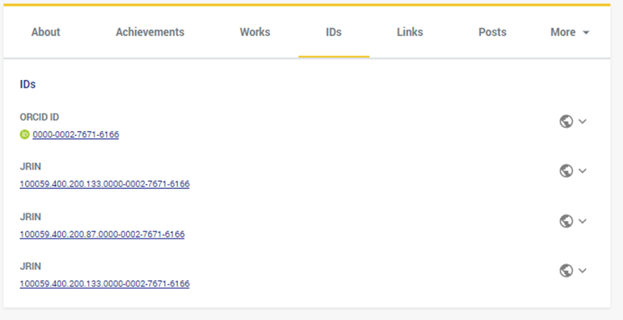Click the green ORCID iD logo icon
Screen dimensions: 623x320
(x=24, y=134)
